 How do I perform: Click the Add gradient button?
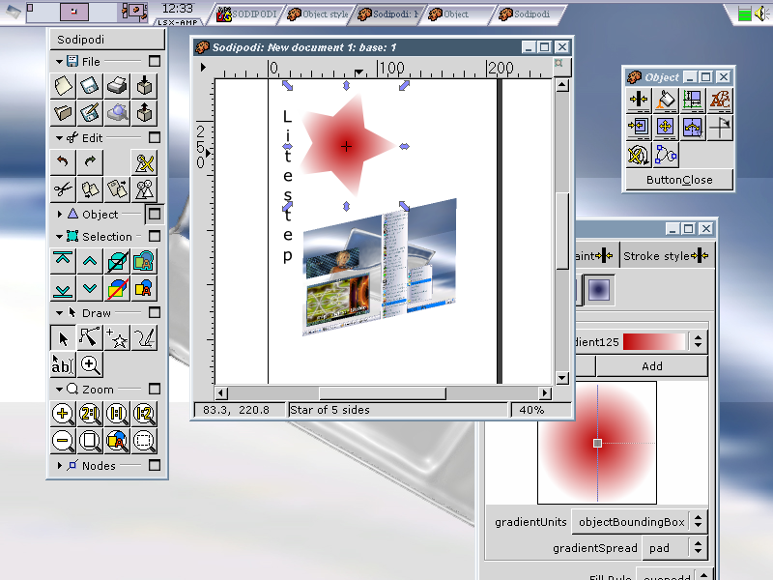(x=651, y=366)
